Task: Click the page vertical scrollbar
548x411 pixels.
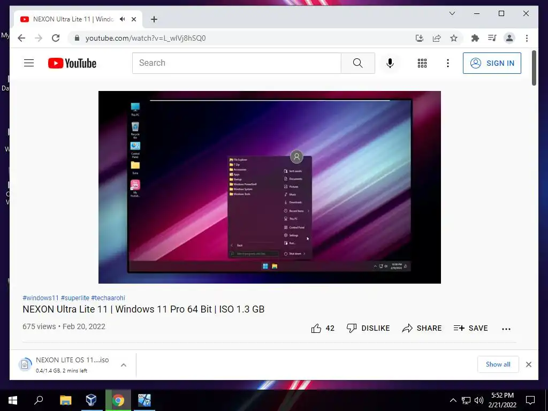Action: click(x=534, y=68)
